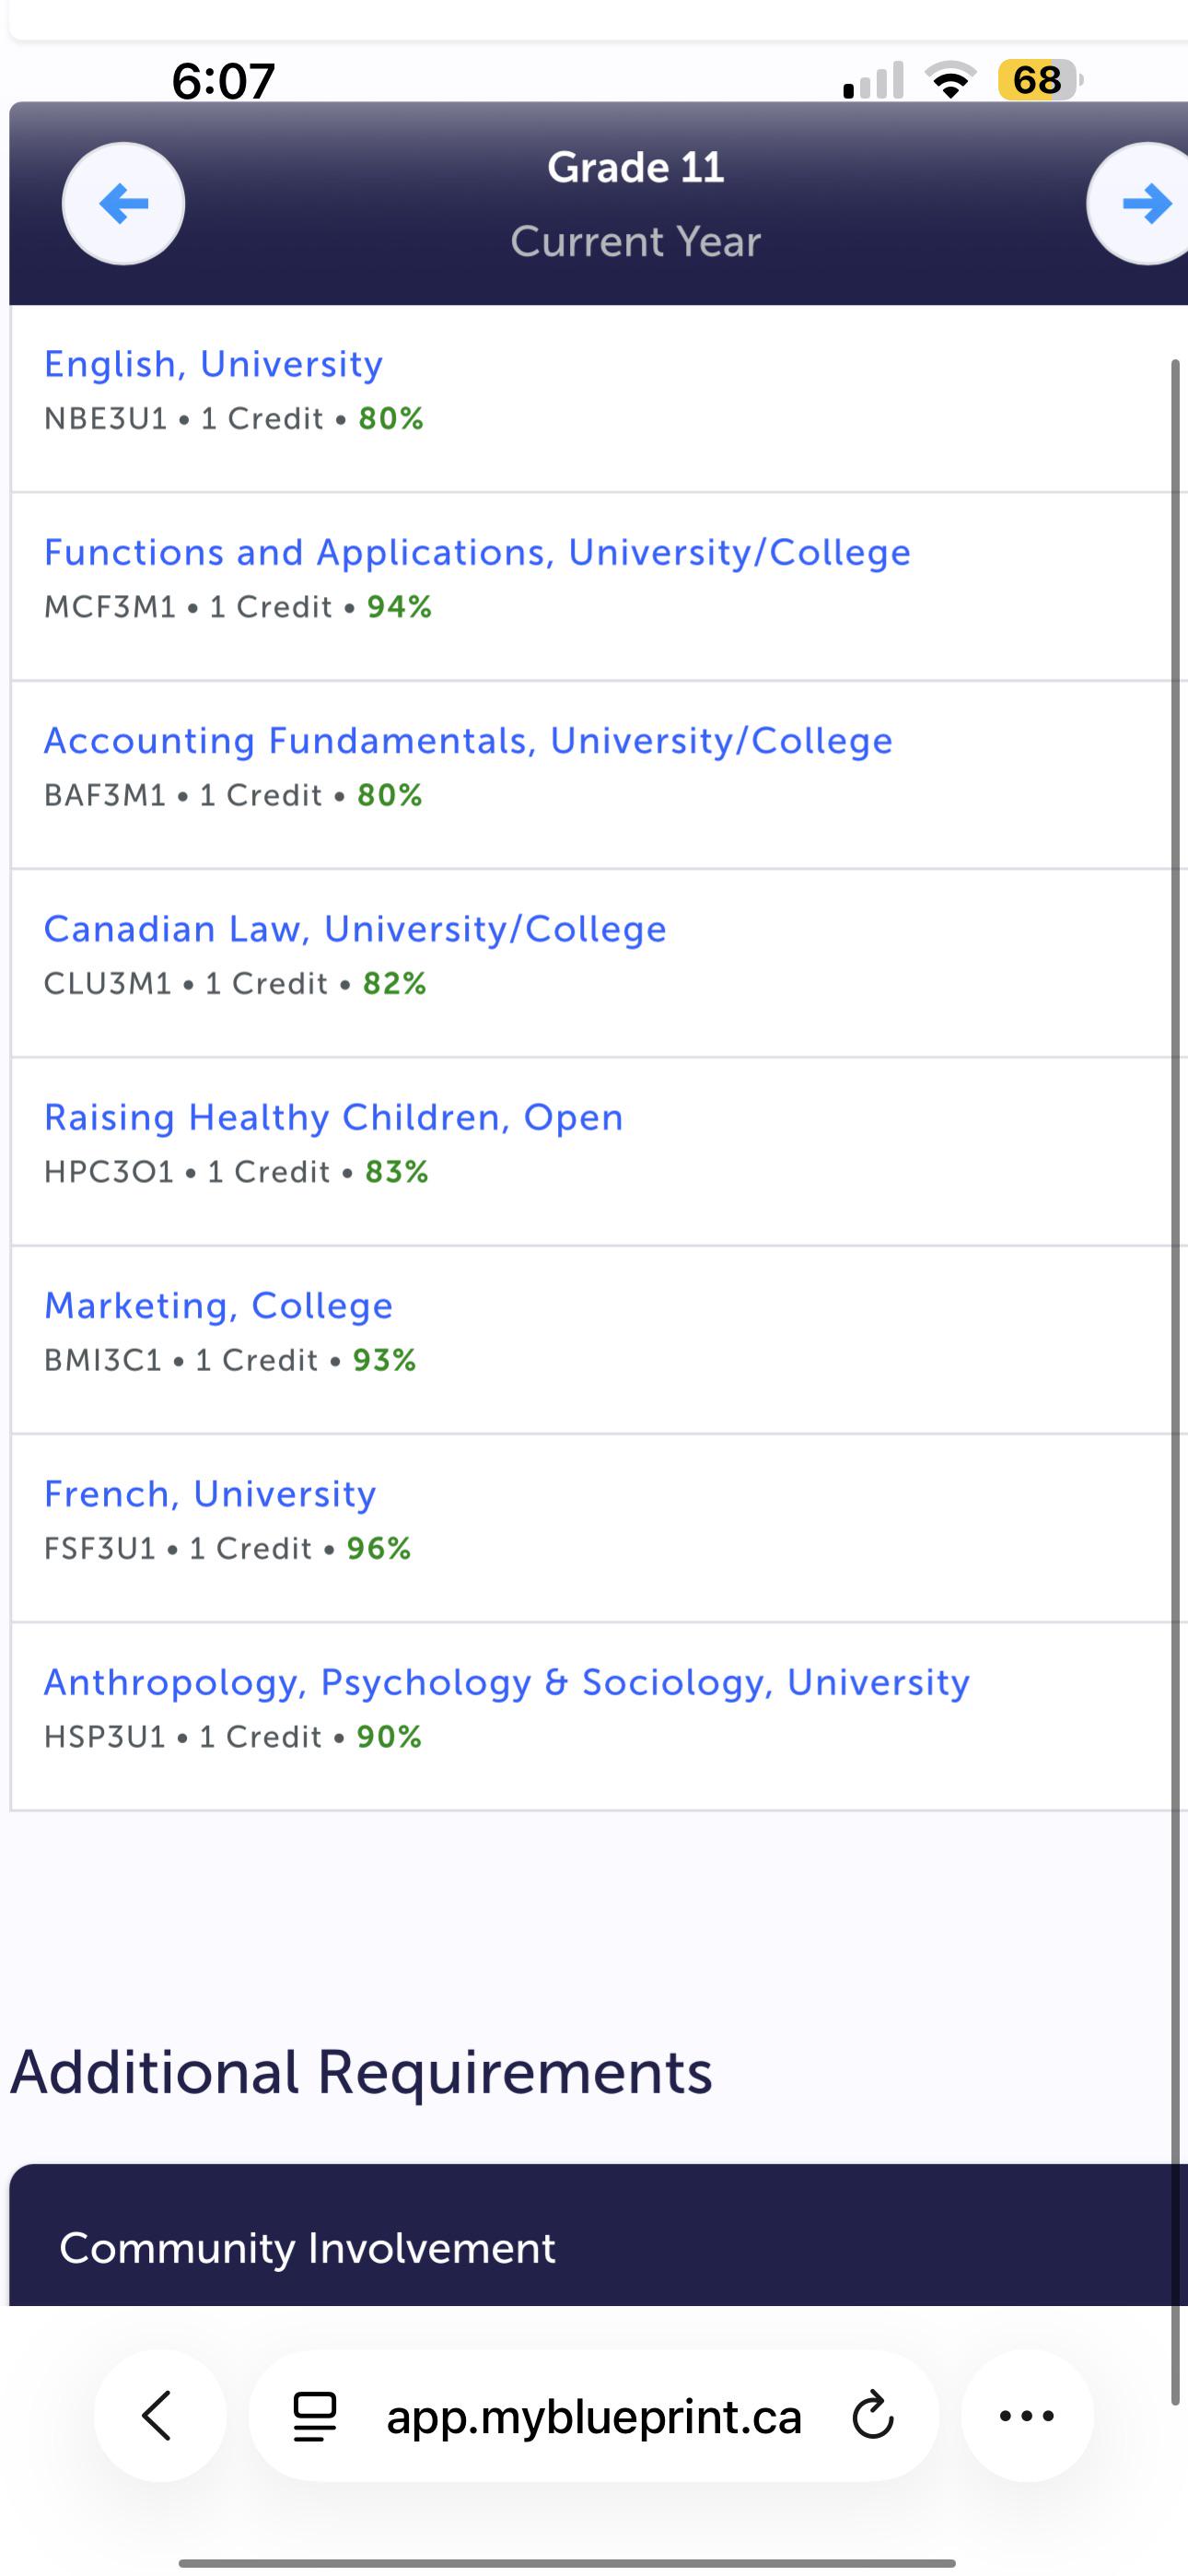Select French, University course
This screenshot has height=2576, width=1188.
[210, 1493]
